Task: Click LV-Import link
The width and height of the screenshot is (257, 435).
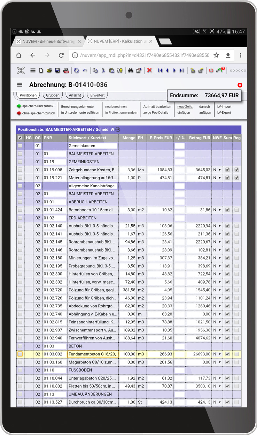Action: [x=224, y=106]
